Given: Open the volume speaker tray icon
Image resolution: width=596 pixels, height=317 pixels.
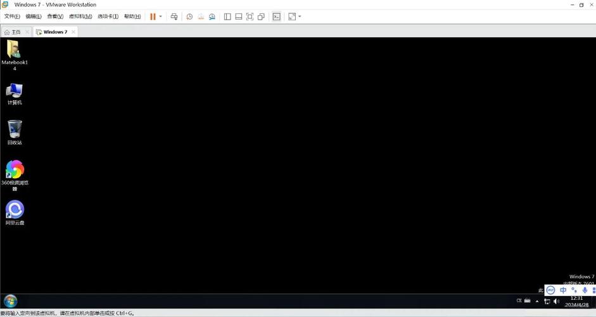Looking at the screenshot, I should 557,301.
